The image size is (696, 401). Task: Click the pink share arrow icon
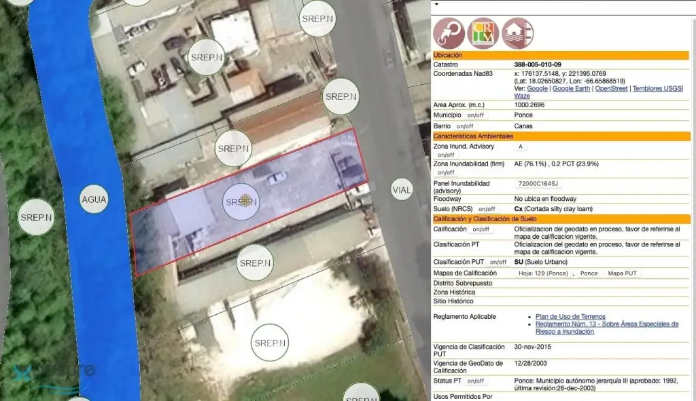(x=449, y=33)
